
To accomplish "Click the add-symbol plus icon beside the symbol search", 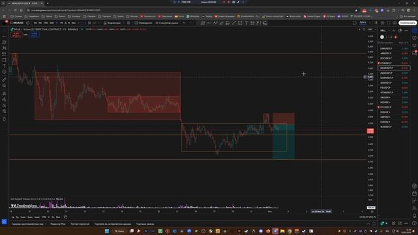I will (27, 23).
